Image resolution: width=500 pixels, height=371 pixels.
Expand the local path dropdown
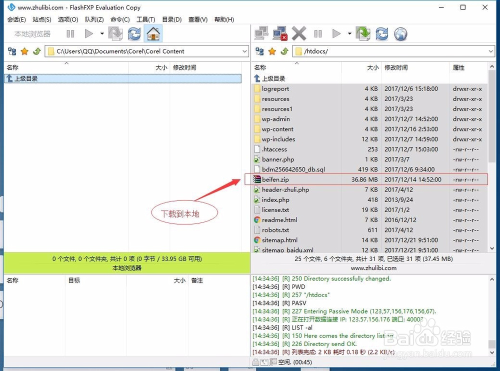coord(244,51)
